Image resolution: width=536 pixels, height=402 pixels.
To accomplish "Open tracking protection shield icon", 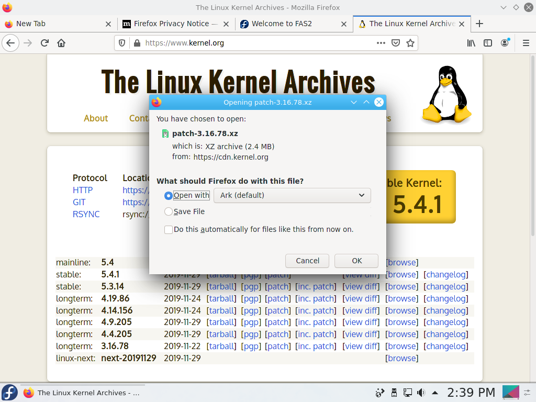I will point(122,43).
